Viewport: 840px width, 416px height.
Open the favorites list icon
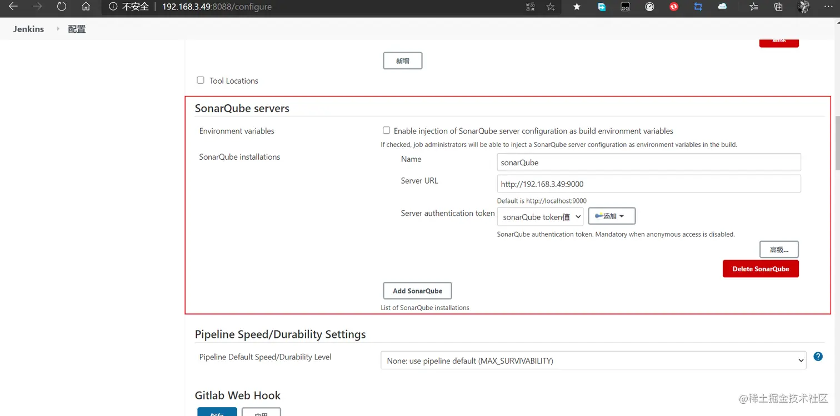[x=754, y=7]
